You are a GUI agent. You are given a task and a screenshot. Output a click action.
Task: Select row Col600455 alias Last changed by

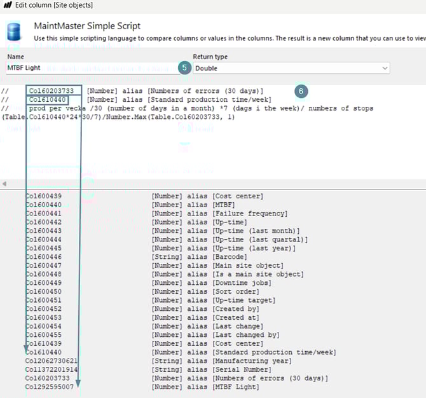coord(153,335)
